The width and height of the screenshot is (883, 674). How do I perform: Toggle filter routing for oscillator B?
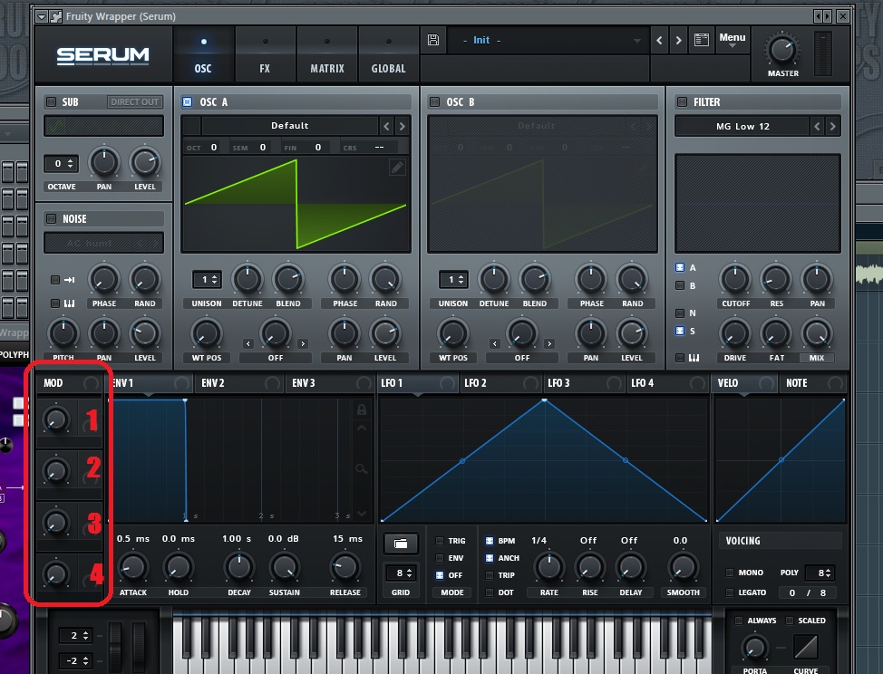(680, 285)
